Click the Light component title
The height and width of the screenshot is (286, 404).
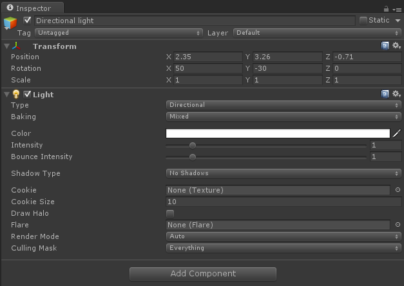(x=43, y=95)
